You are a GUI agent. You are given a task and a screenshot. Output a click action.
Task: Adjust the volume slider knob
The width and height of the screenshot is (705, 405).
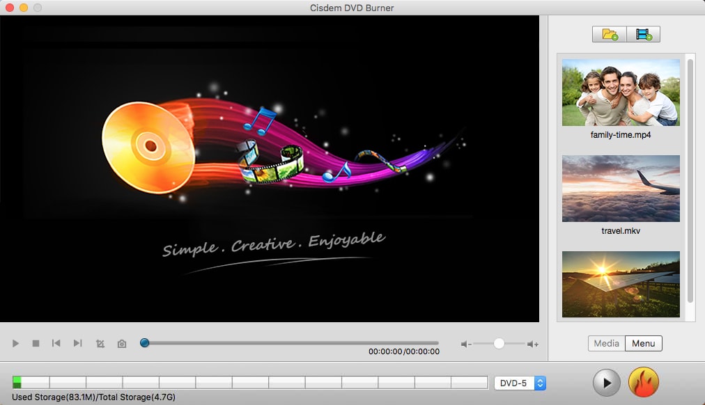pyautogui.click(x=499, y=344)
